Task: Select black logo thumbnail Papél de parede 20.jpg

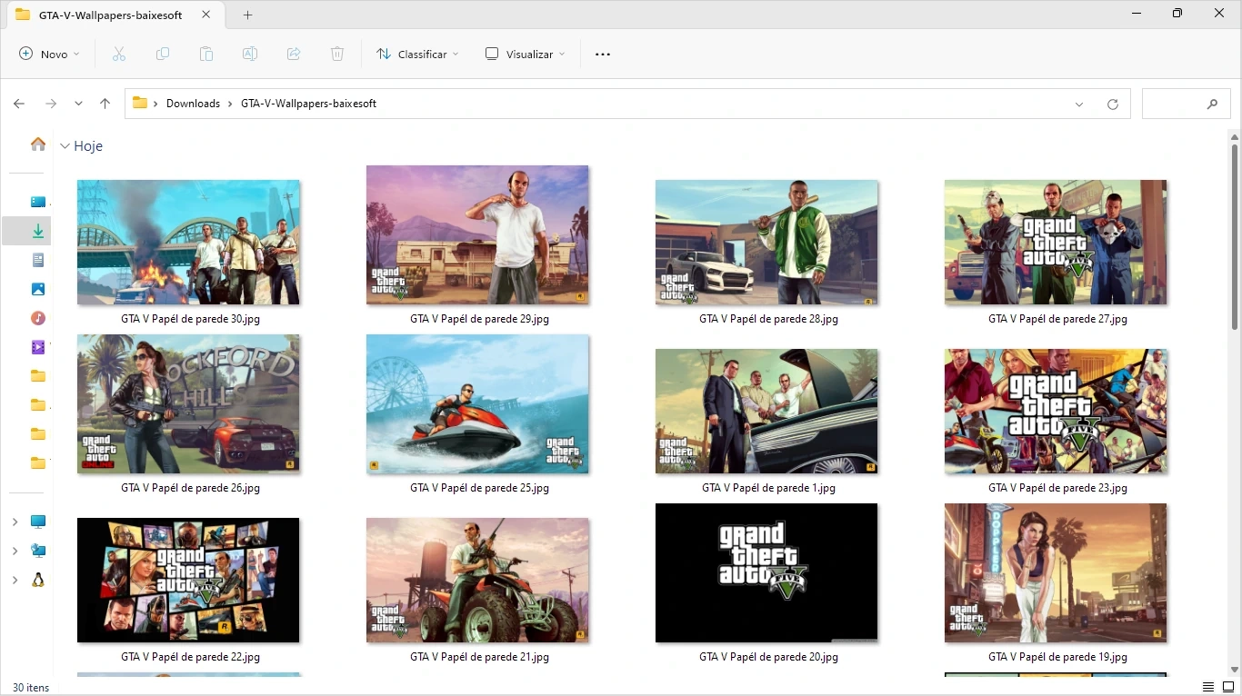Action: (766, 573)
